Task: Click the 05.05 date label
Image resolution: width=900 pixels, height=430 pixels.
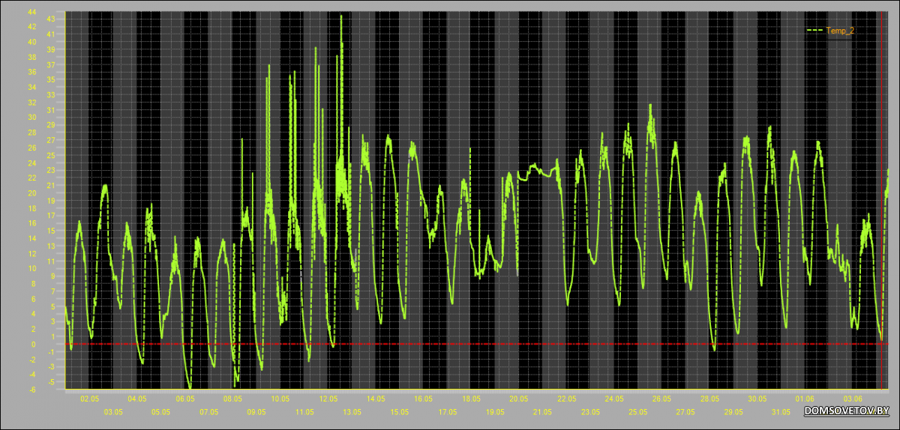Action: coord(160,412)
